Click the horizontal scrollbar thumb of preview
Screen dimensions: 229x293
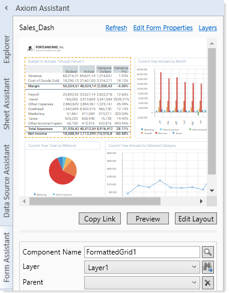click(95, 201)
